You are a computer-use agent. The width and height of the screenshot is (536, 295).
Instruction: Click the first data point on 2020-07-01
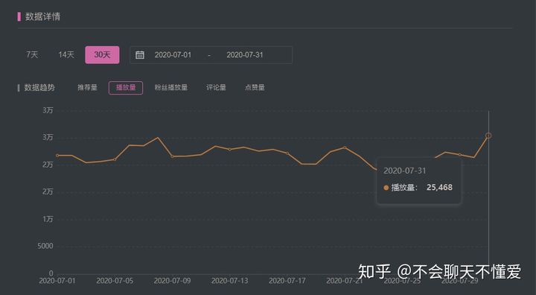(x=57, y=156)
